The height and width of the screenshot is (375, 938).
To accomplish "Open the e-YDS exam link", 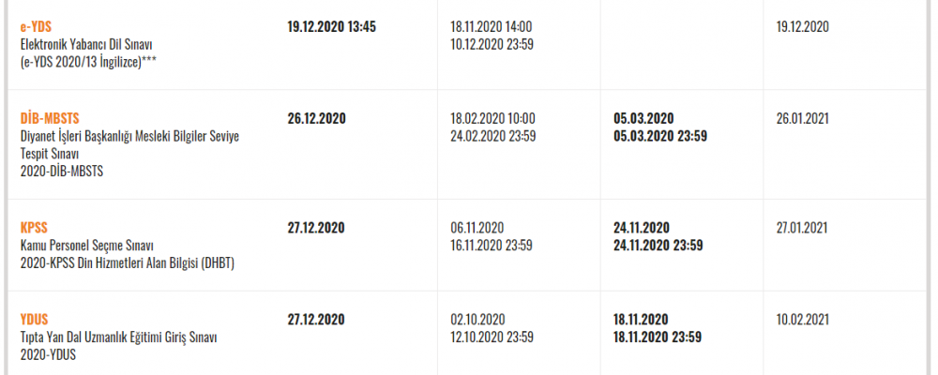I will click(34, 27).
